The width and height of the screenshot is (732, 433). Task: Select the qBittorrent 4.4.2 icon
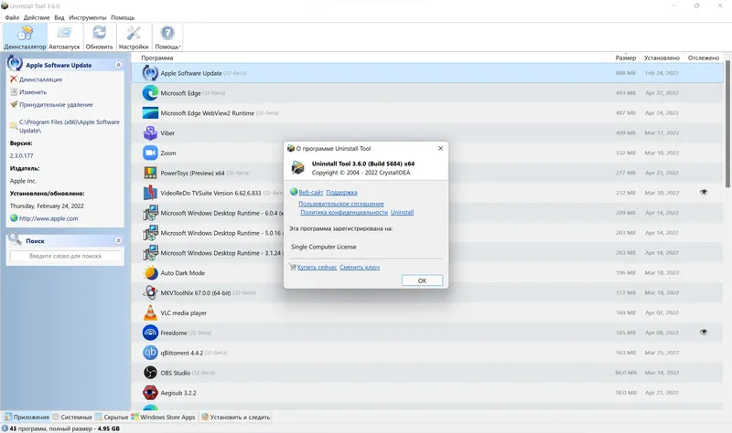(x=150, y=353)
